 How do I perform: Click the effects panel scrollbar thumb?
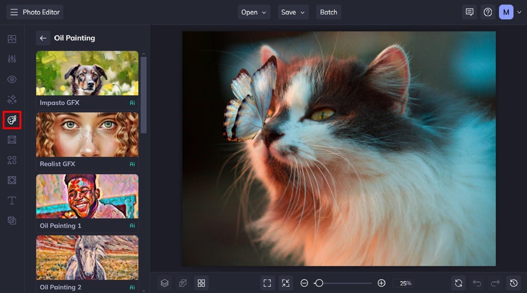143,95
